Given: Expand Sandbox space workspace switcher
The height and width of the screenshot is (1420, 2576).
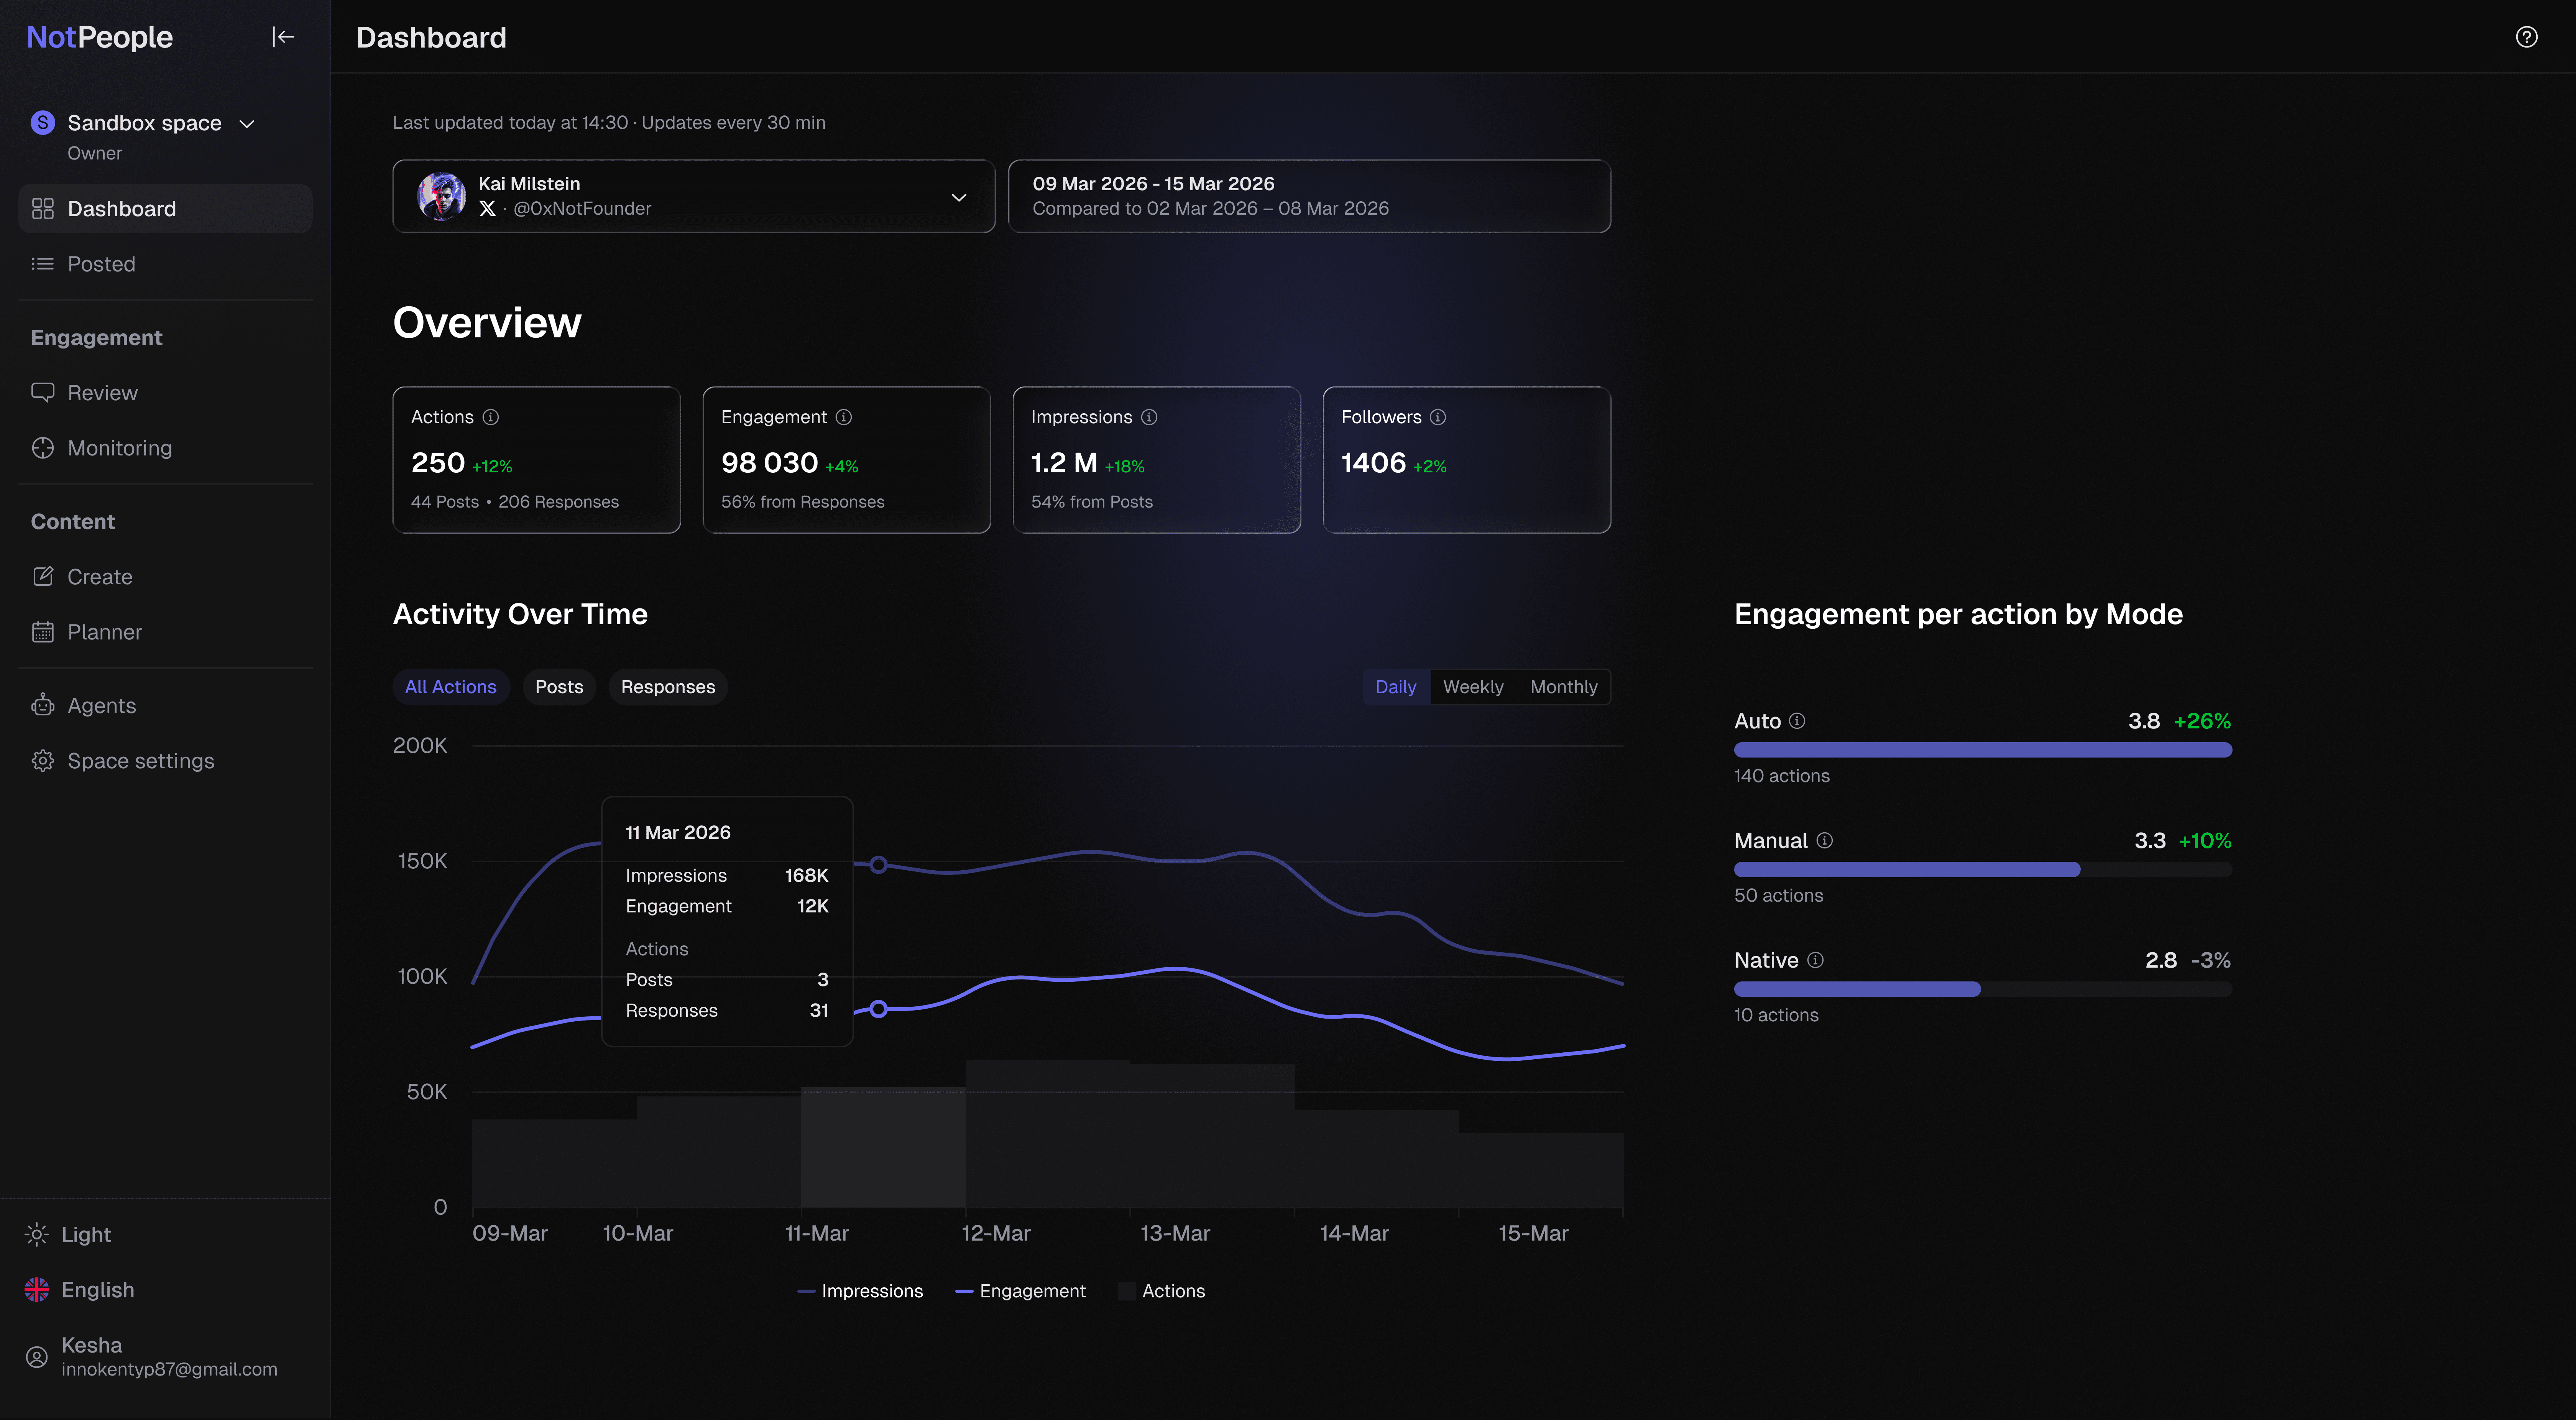Looking at the screenshot, I should point(144,123).
